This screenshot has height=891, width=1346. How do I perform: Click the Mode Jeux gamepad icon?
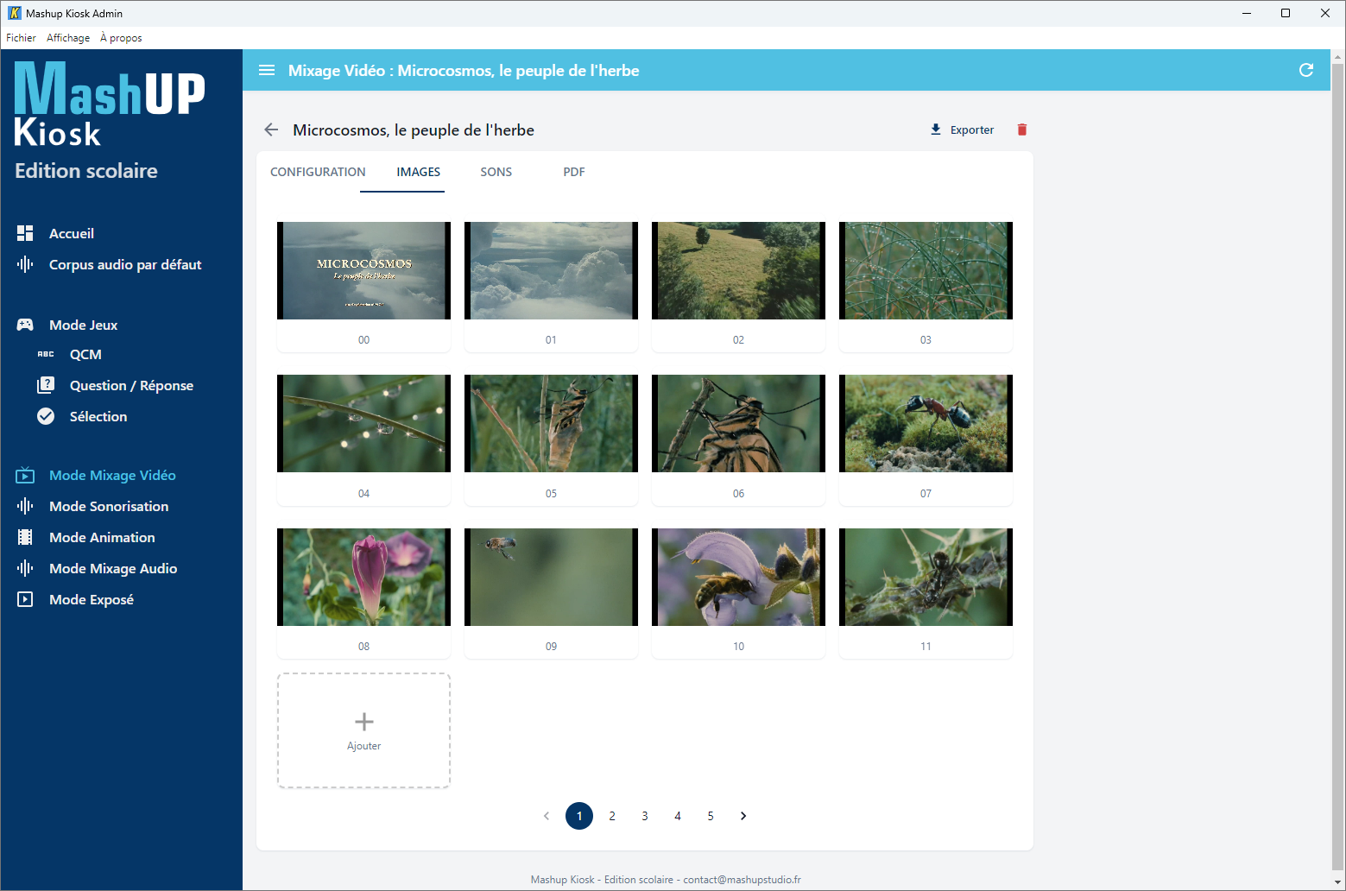click(25, 325)
